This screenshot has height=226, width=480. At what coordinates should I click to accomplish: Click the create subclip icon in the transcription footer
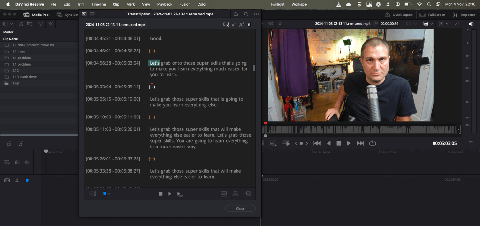[92, 194]
